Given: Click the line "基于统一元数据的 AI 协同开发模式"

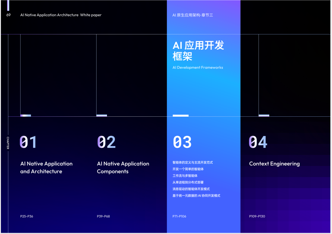Looking at the screenshot, I should pyautogui.click(x=196, y=196).
